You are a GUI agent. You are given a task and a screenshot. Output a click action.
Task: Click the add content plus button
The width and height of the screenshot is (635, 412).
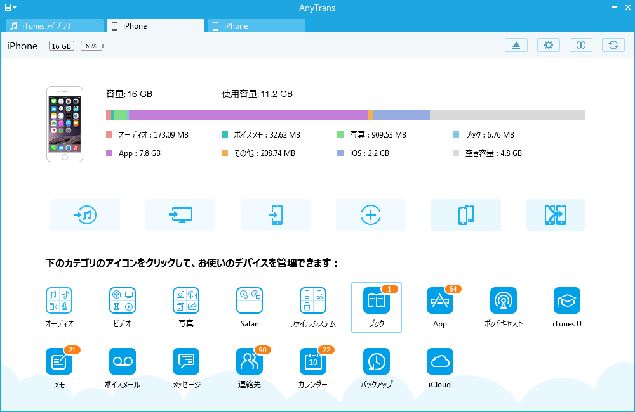click(x=371, y=215)
